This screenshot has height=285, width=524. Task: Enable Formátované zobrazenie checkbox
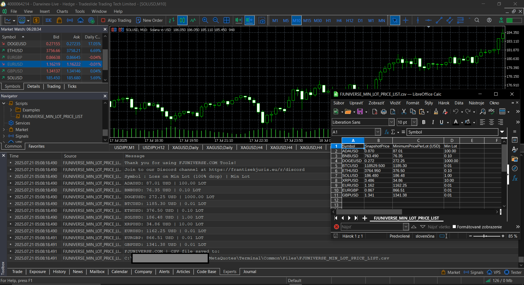pyautogui.click(x=454, y=227)
